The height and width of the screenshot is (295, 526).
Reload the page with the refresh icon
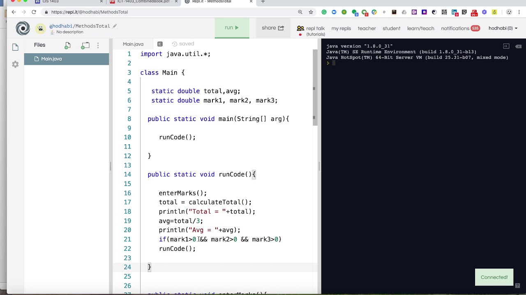click(34, 12)
